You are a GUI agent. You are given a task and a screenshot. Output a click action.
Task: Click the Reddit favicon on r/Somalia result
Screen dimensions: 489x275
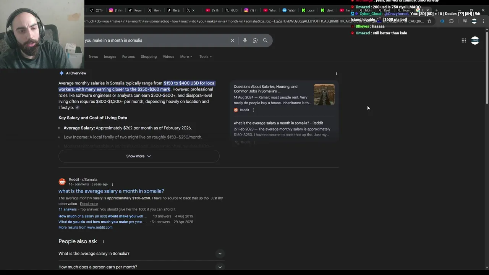point(62,182)
